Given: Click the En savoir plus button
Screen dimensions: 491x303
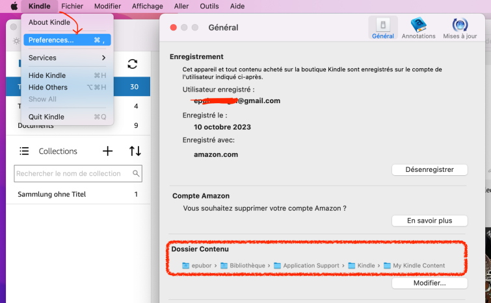Looking at the screenshot, I should [430, 221].
